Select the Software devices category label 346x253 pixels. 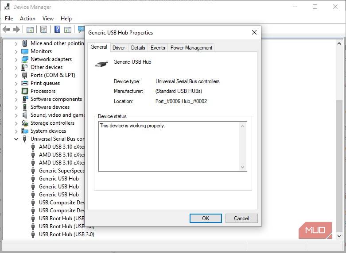coord(50,107)
